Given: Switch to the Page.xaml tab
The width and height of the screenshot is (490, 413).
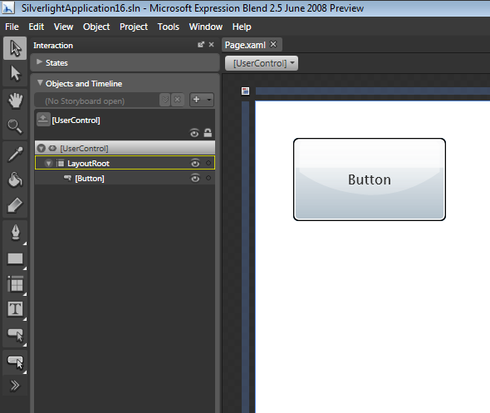Looking at the screenshot, I should 245,45.
